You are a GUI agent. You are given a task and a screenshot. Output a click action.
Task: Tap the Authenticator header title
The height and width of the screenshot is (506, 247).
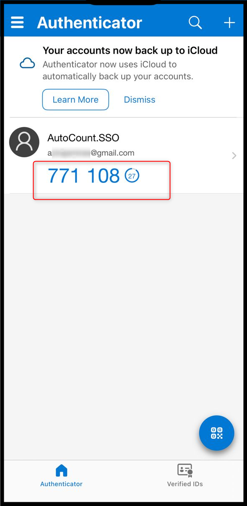click(90, 22)
